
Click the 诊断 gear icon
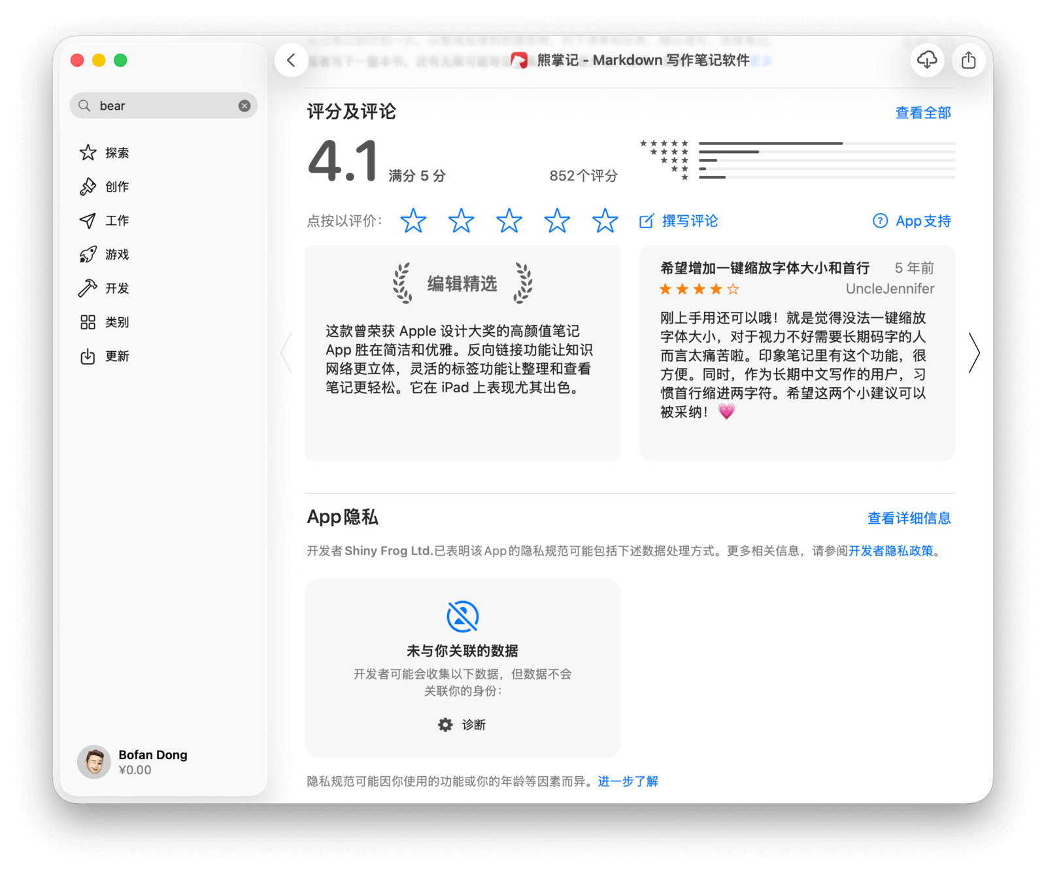coord(445,725)
